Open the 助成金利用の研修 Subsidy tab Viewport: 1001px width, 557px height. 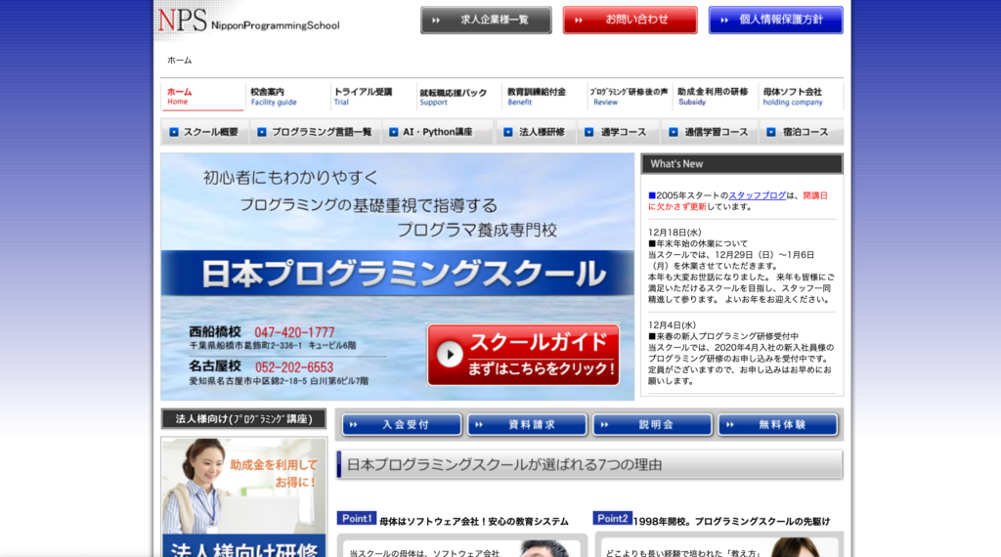tap(715, 97)
